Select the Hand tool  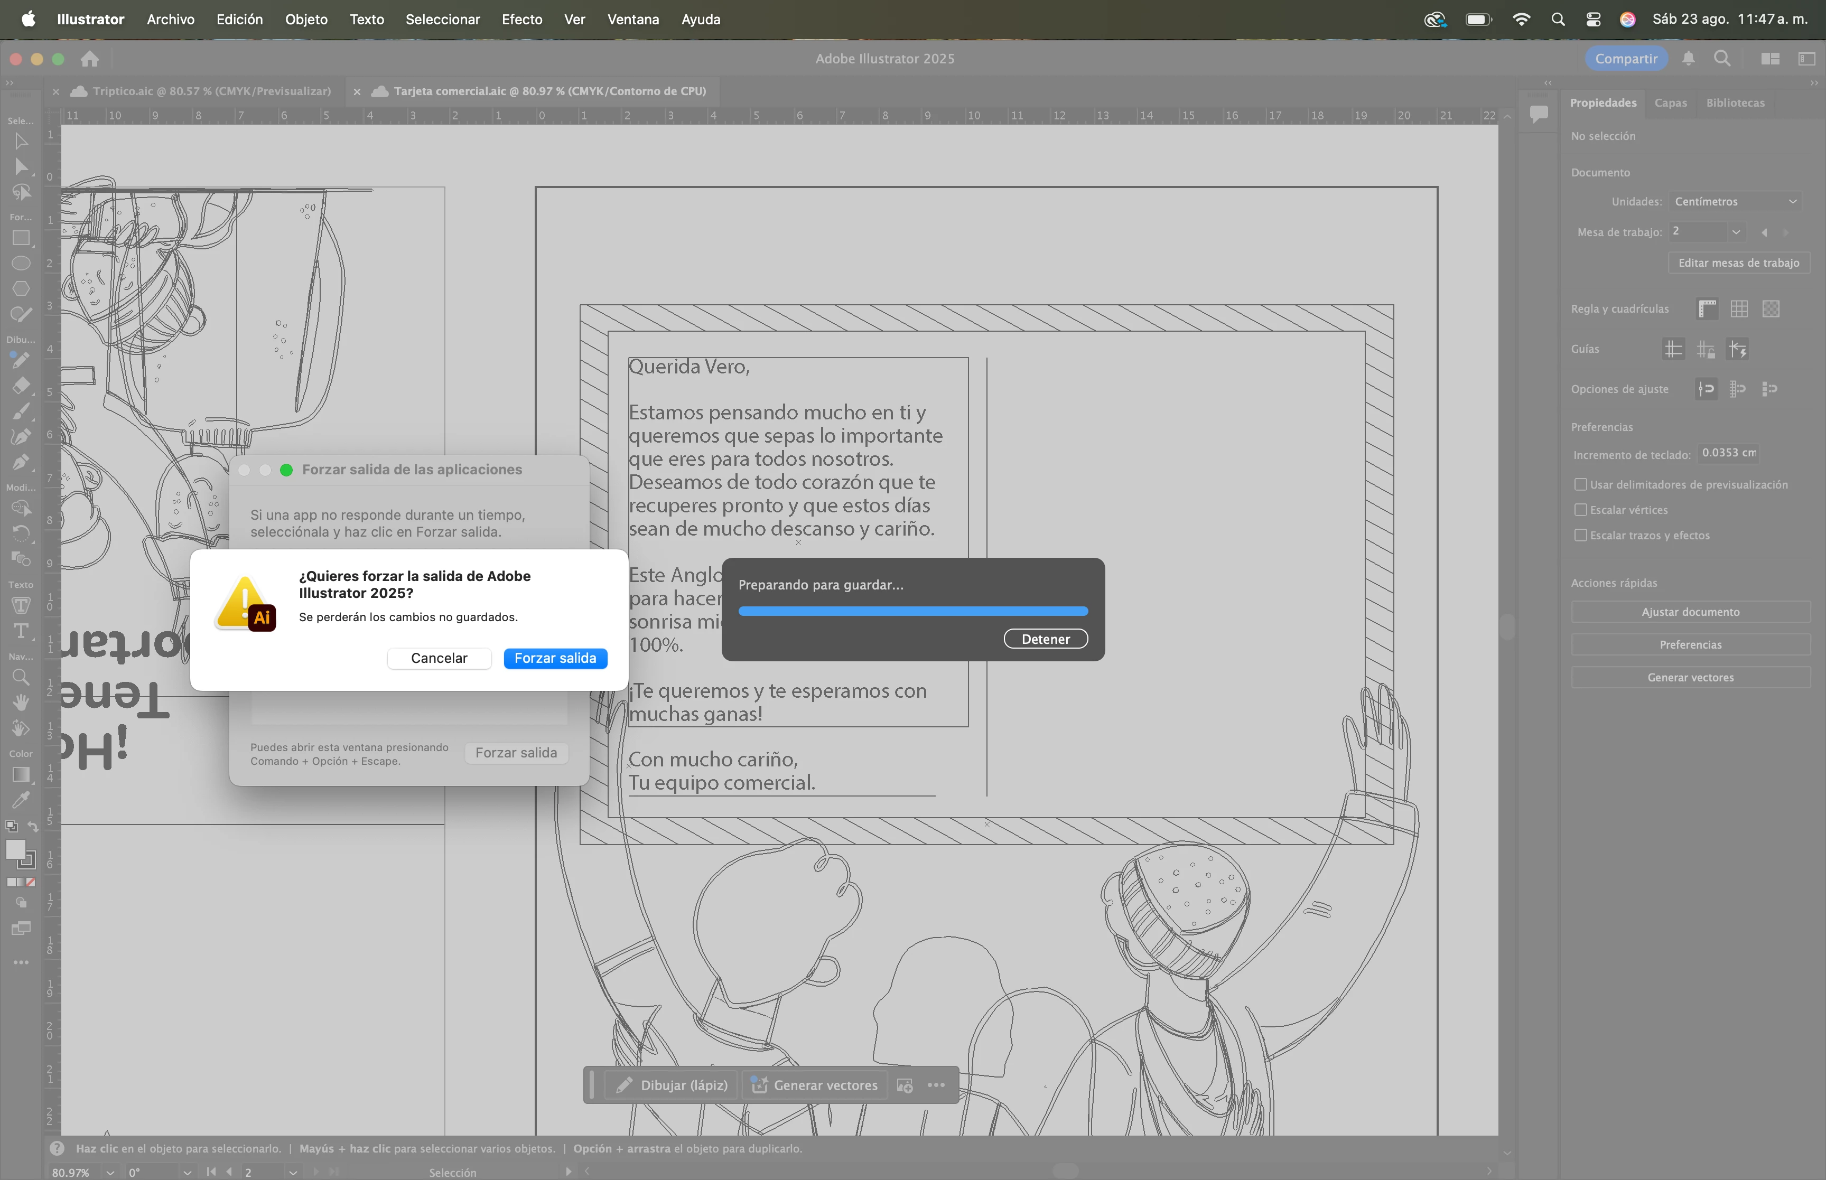tap(21, 702)
